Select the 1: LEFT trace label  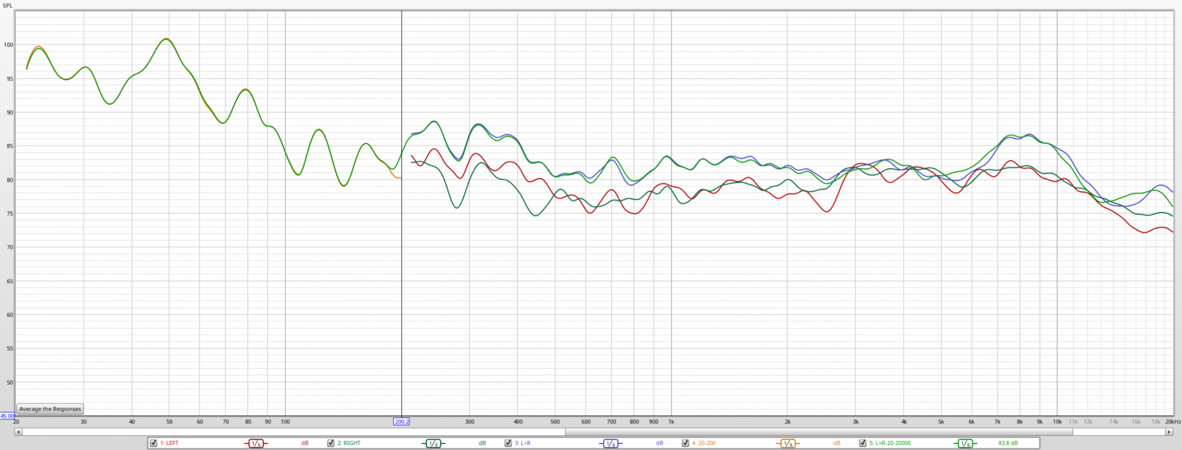point(169,443)
